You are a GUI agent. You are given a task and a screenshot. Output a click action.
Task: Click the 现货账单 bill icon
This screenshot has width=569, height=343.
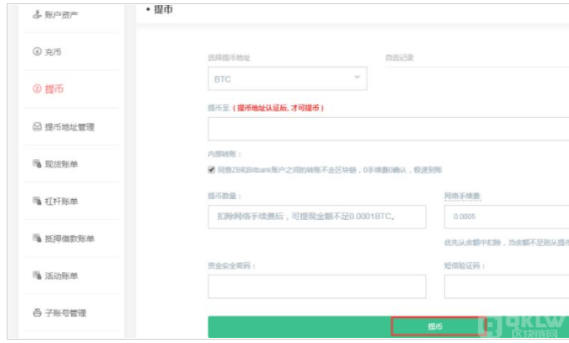37,164
